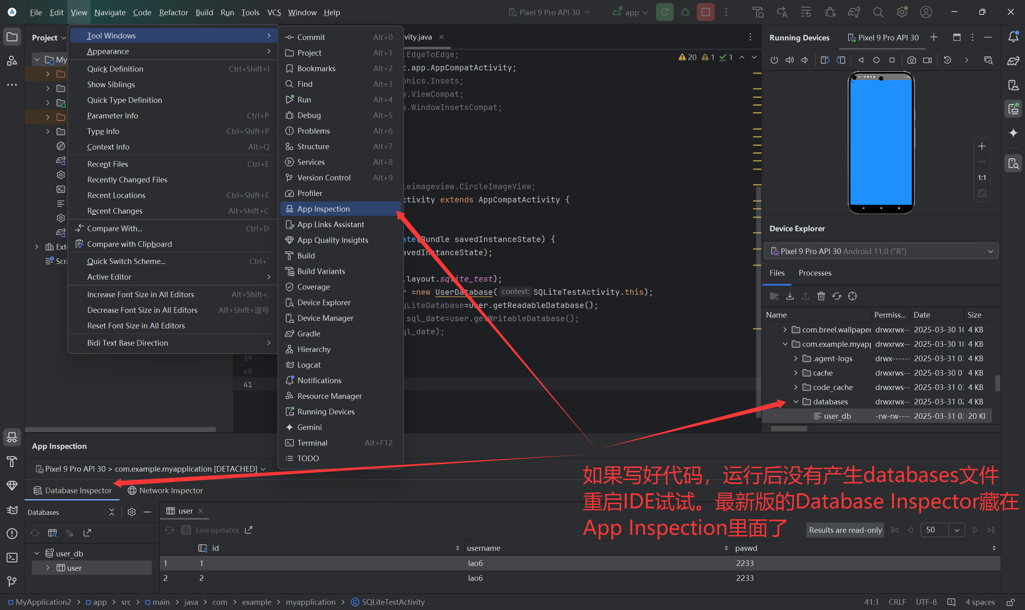
Task: Click the debug app bug icon
Action: 685,12
